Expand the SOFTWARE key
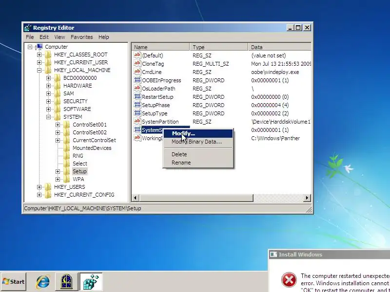Viewport: 390px width, 292px height. [x=48, y=109]
